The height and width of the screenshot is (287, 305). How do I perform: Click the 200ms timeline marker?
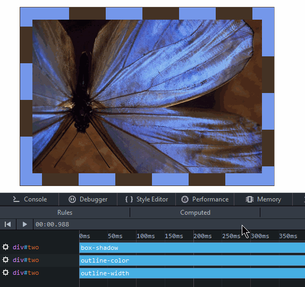point(202,236)
